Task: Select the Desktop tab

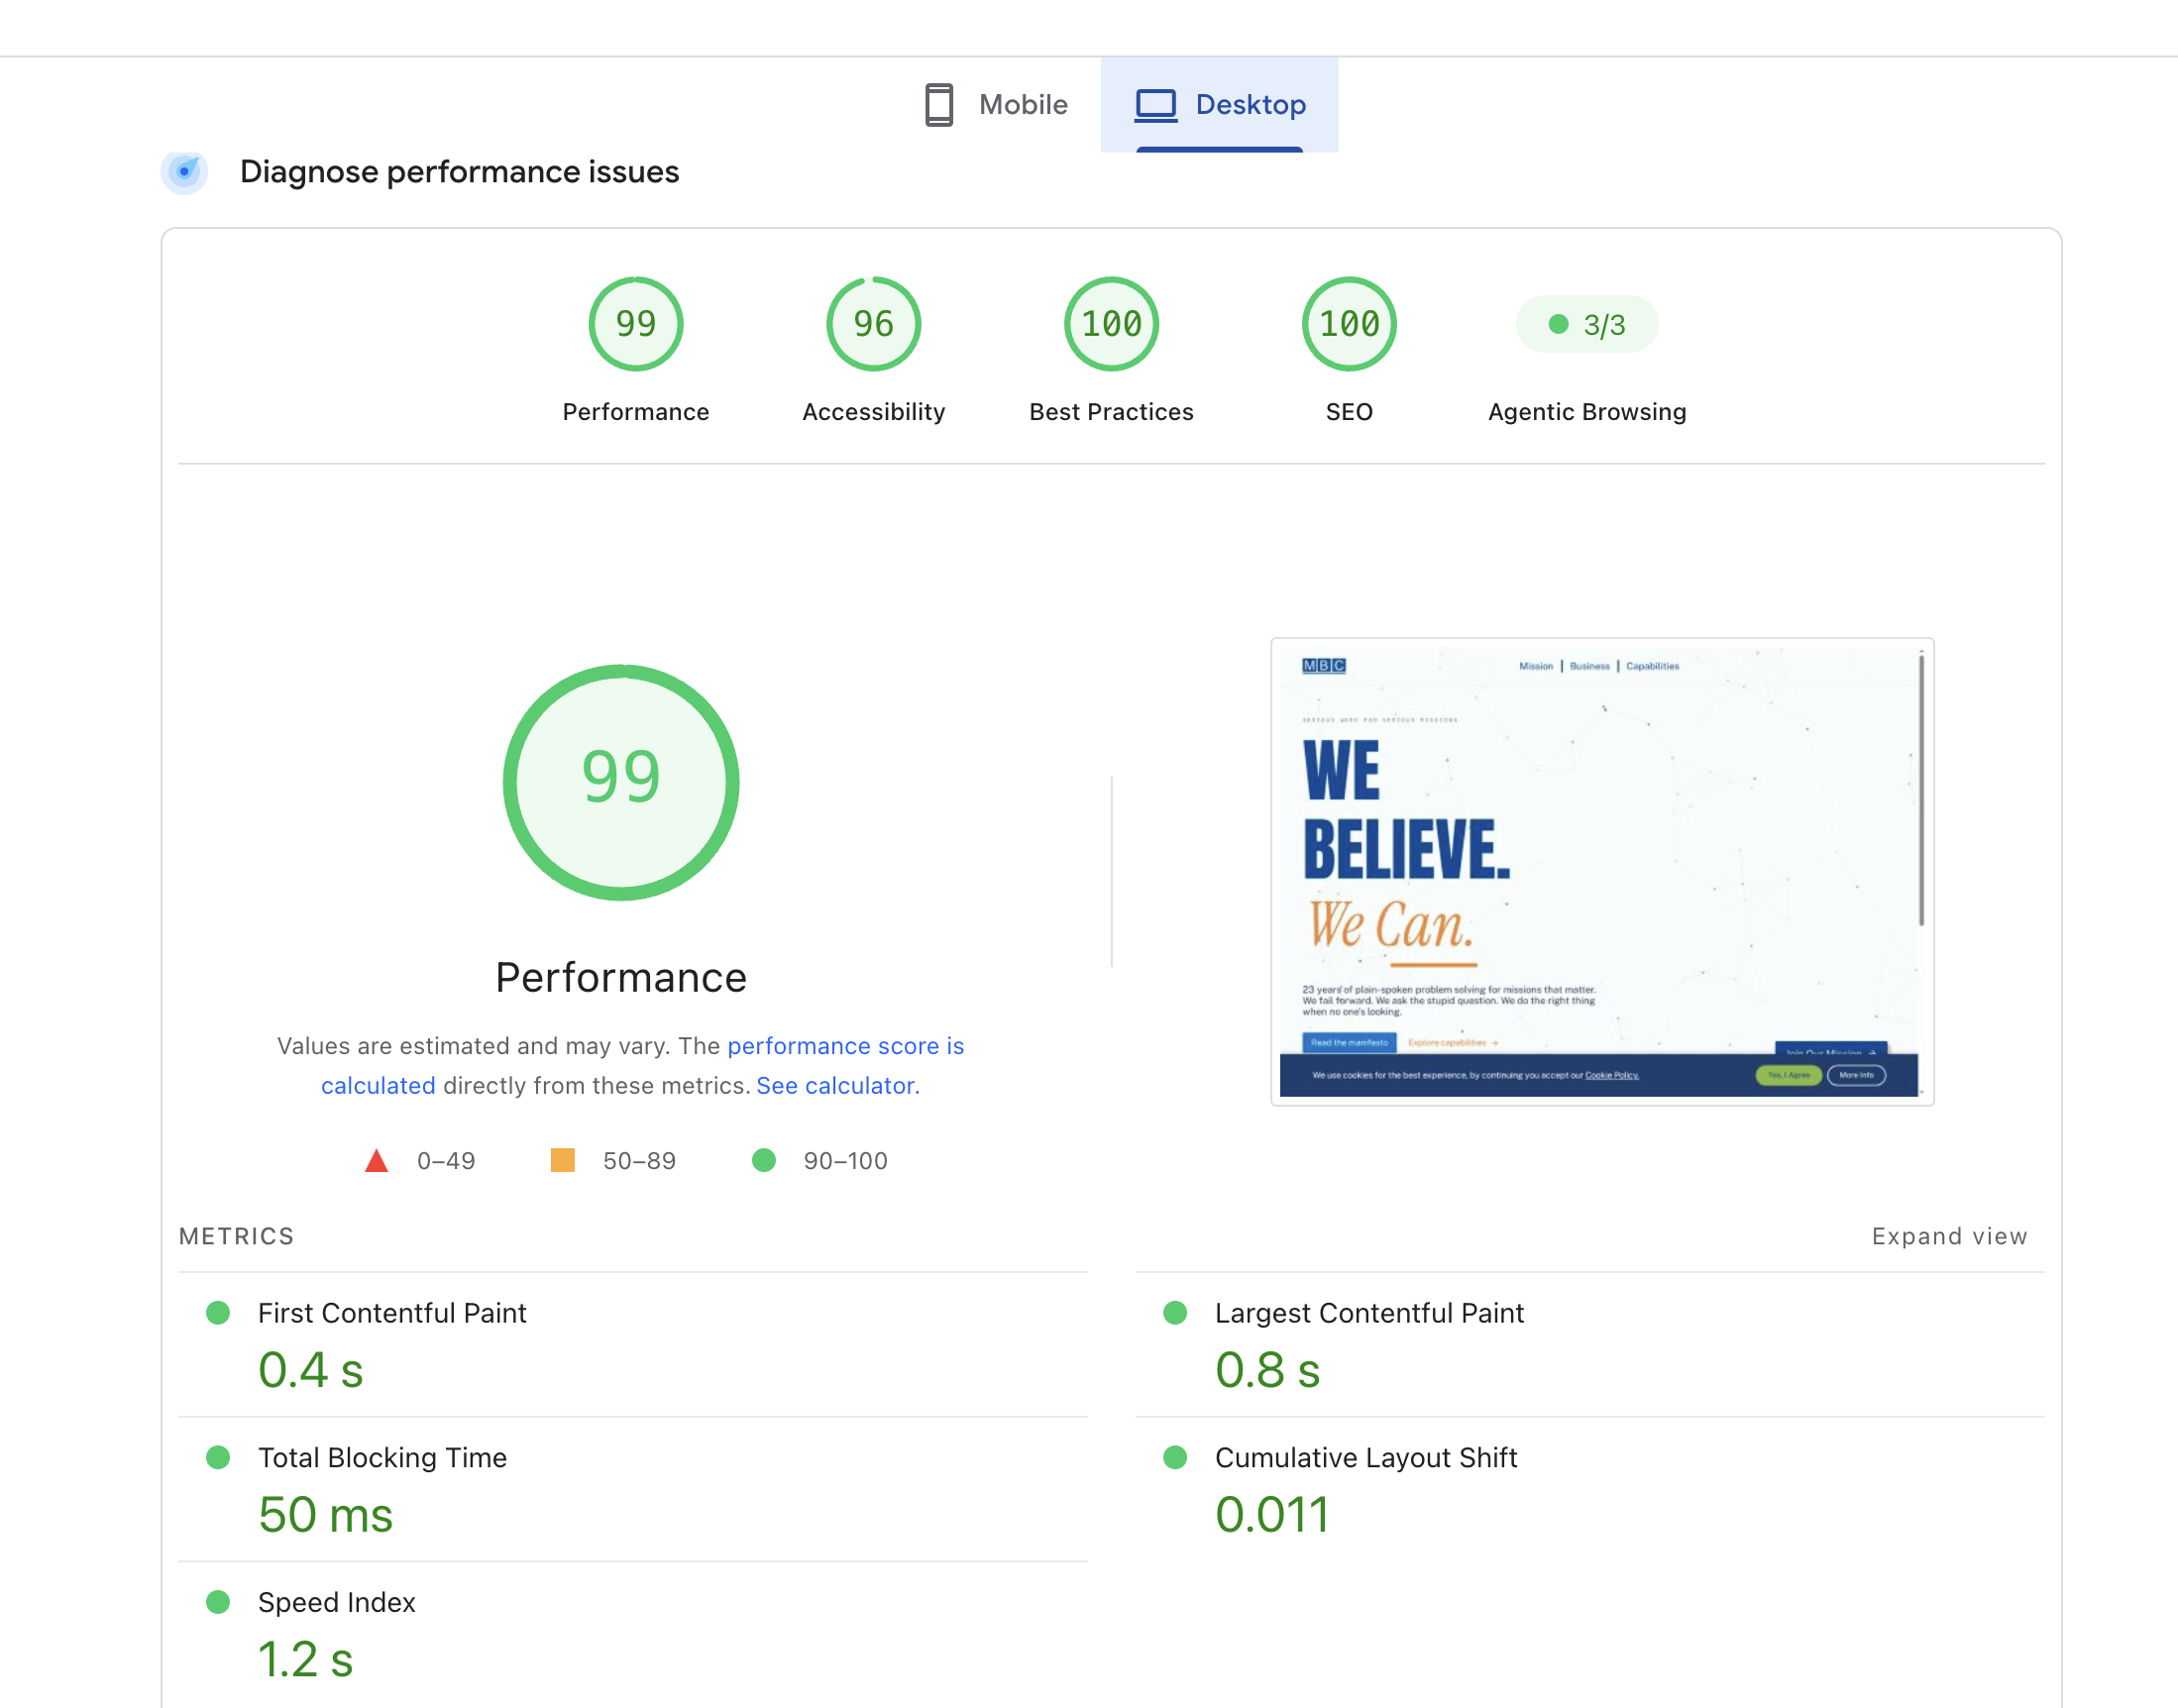Action: pos(1219,105)
